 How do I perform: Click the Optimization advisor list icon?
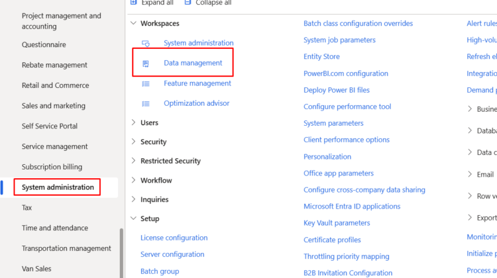pos(146,103)
